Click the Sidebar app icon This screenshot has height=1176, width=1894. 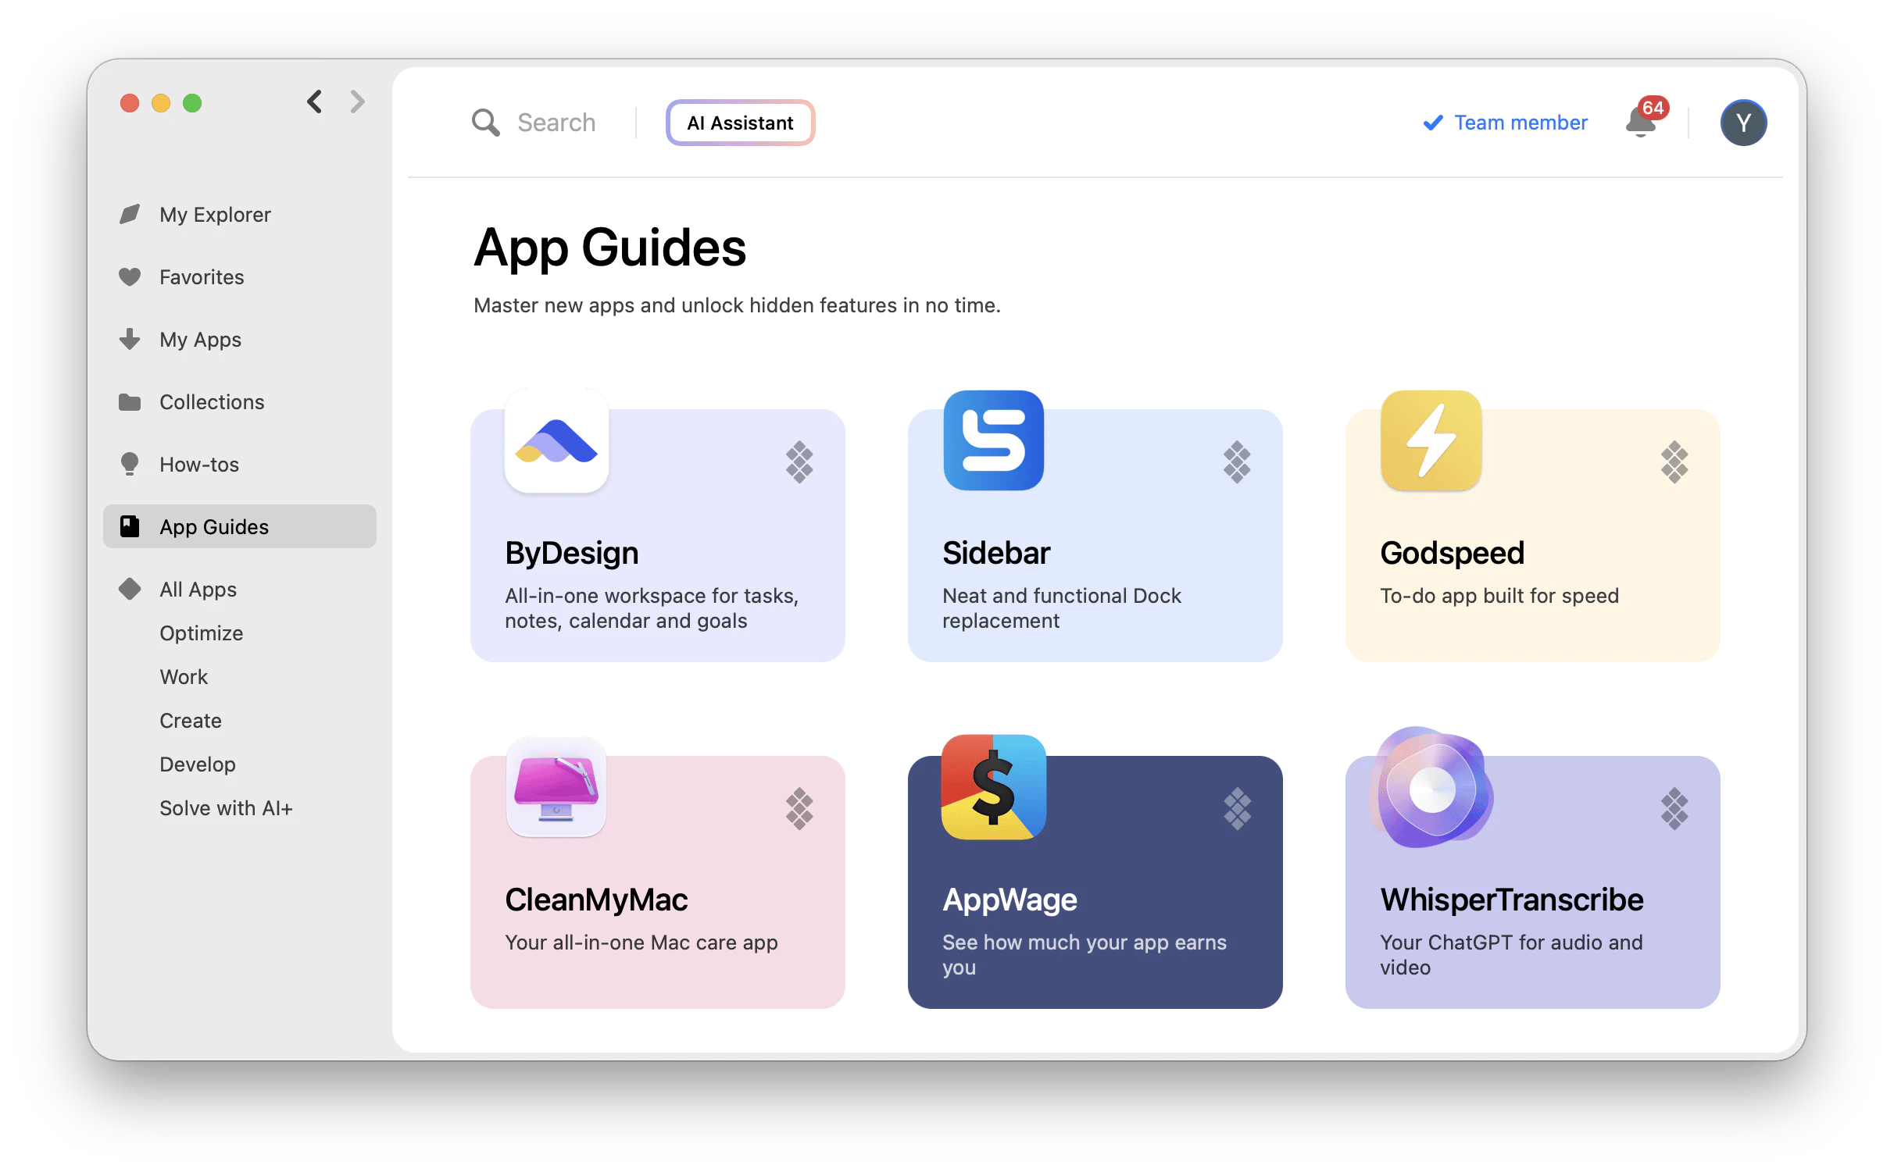coord(993,441)
